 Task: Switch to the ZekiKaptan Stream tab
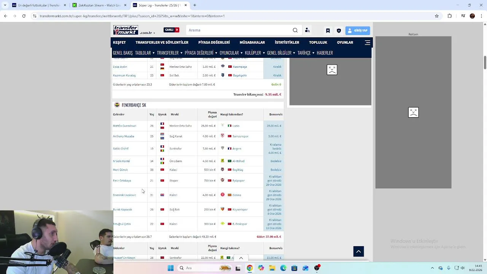99,5
